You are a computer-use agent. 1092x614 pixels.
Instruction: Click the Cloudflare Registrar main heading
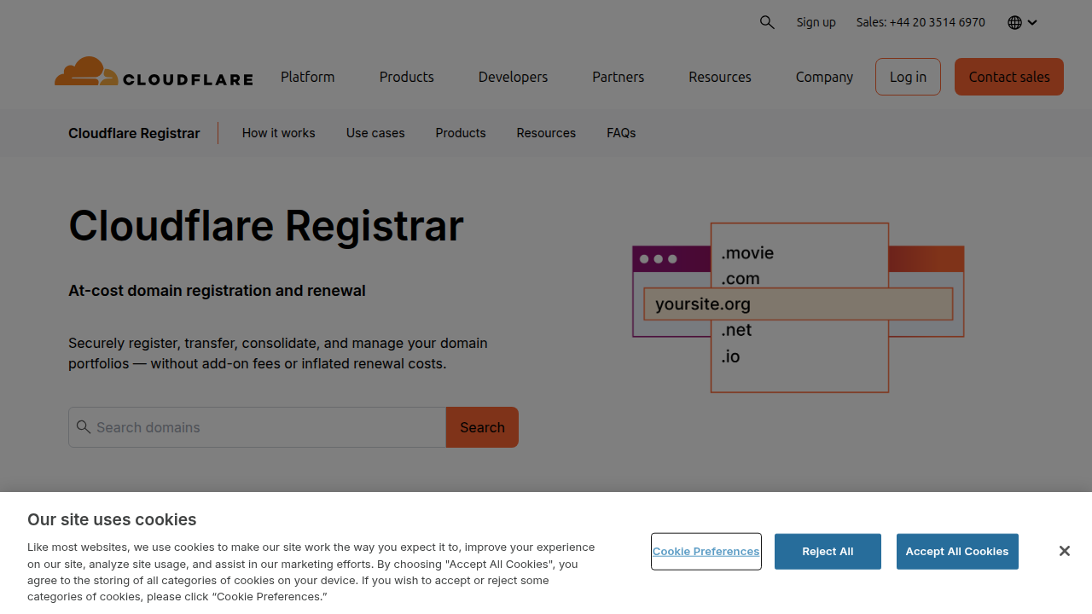[x=266, y=226]
